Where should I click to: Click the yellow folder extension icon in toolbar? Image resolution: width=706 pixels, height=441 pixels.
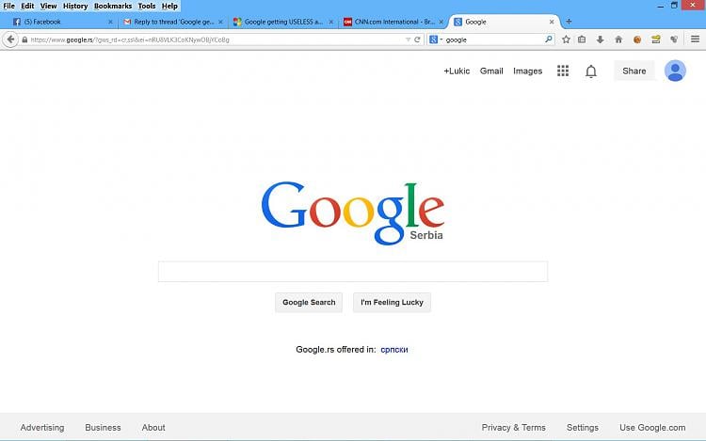[655, 39]
